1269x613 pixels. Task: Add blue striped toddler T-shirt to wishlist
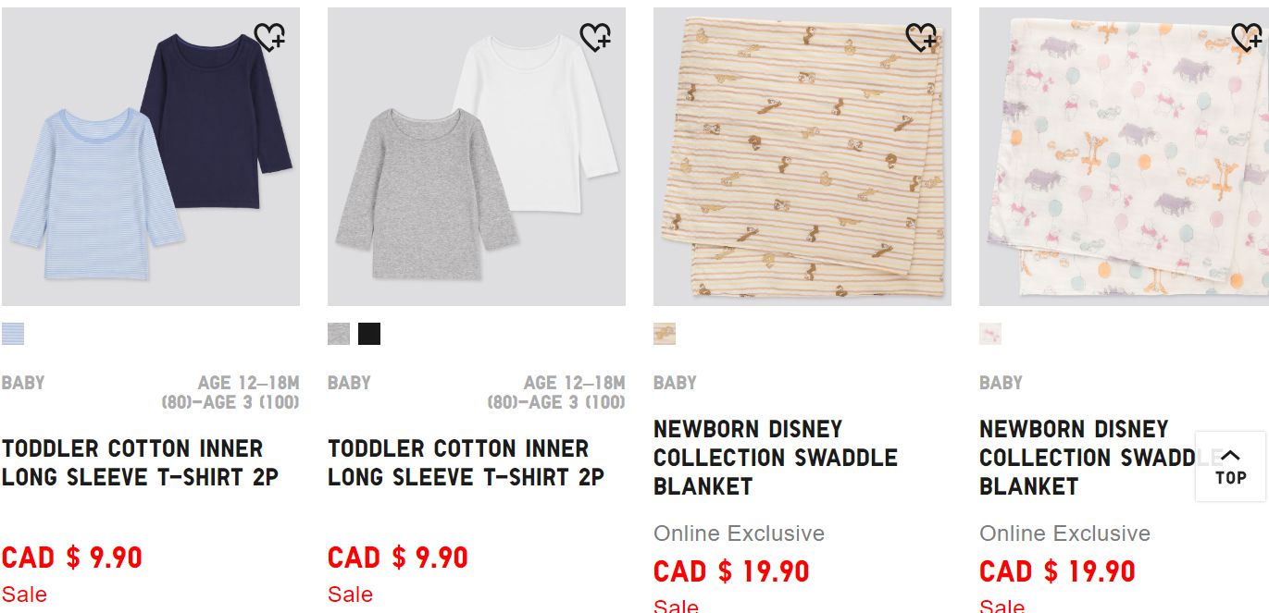269,38
